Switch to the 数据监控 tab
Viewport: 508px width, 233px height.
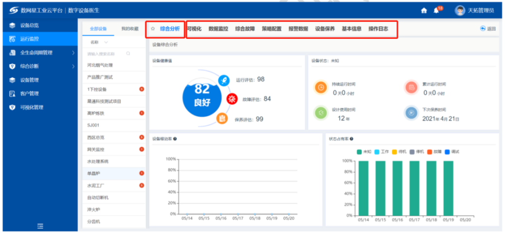point(218,29)
